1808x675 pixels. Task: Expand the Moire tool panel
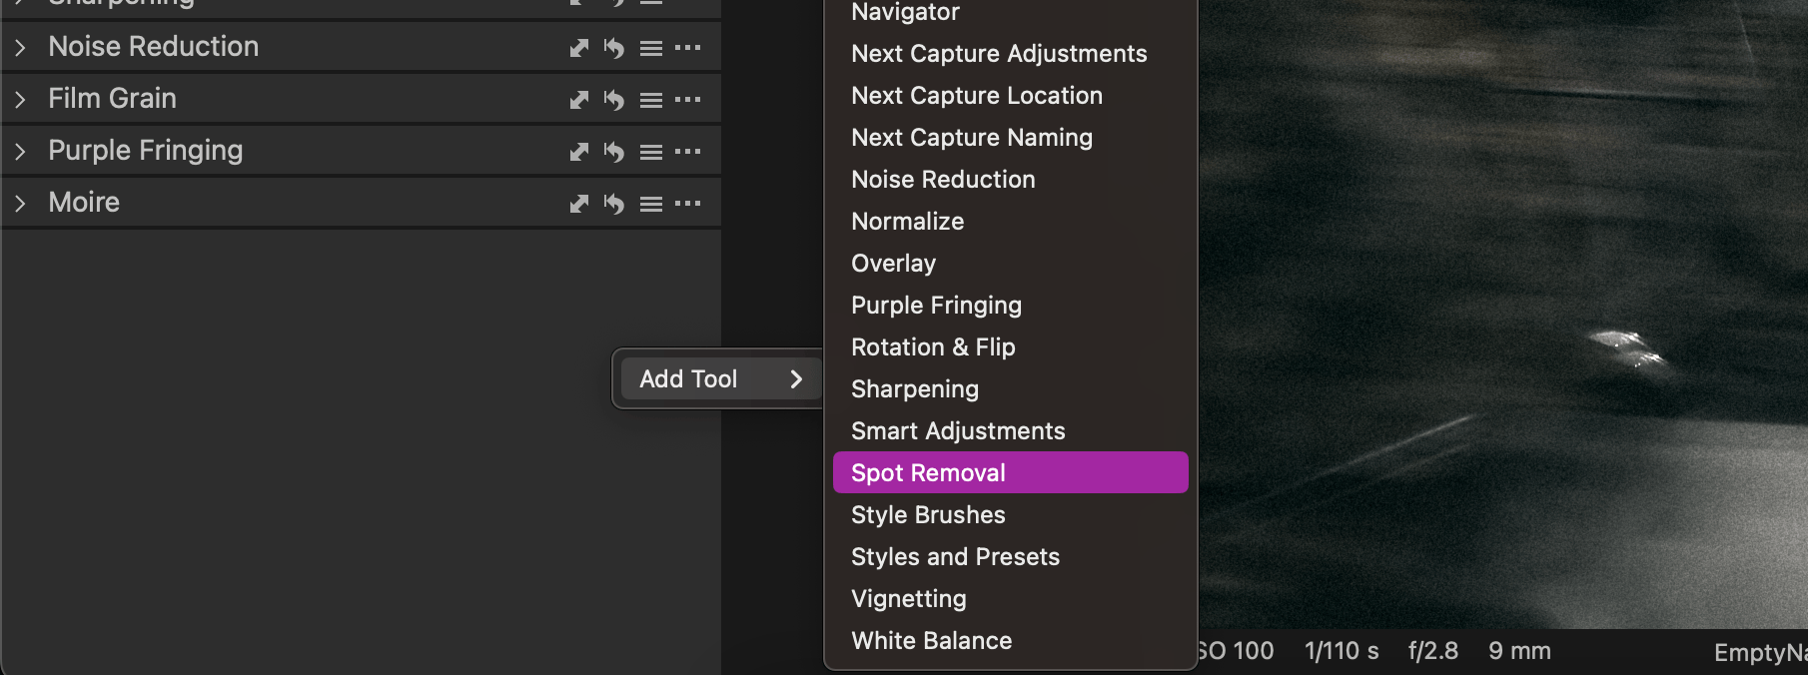click(x=20, y=203)
